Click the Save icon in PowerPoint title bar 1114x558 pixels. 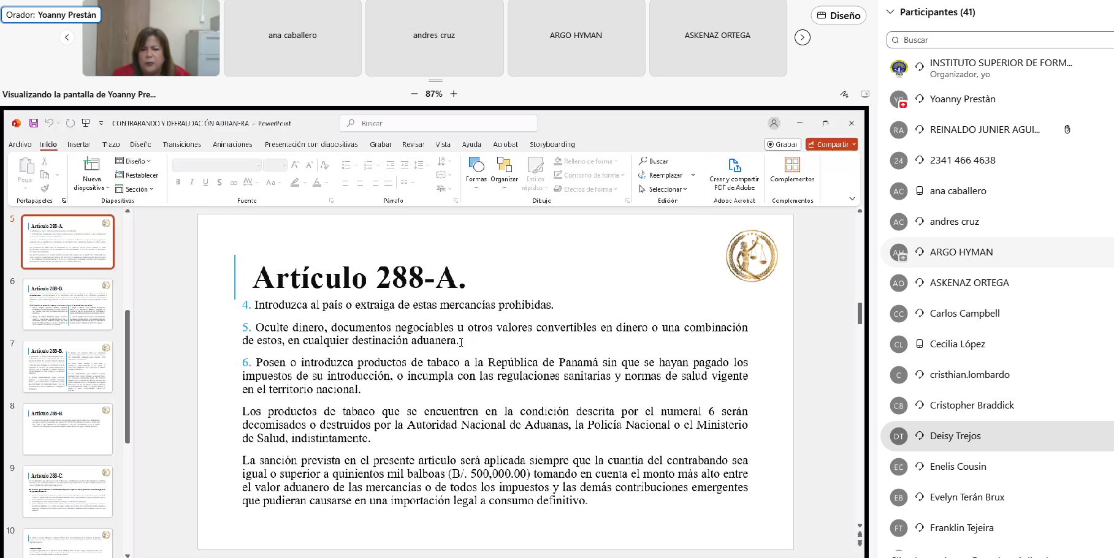[34, 123]
